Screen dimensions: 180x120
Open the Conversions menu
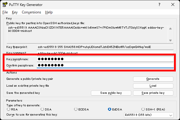[x=31, y=12]
